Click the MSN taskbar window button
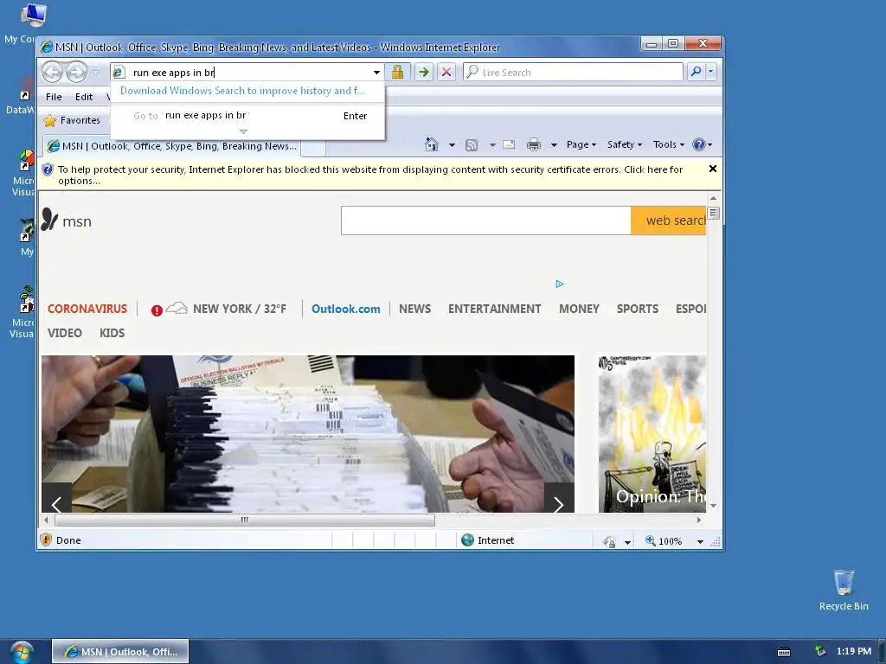Screen dimensions: 886x664 (x=120, y=652)
